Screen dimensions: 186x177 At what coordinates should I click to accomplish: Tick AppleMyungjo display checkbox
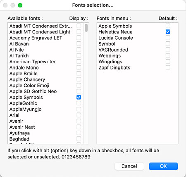click(79, 109)
